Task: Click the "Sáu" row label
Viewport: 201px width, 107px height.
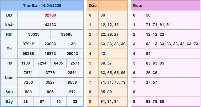Action: click(x=9, y=92)
